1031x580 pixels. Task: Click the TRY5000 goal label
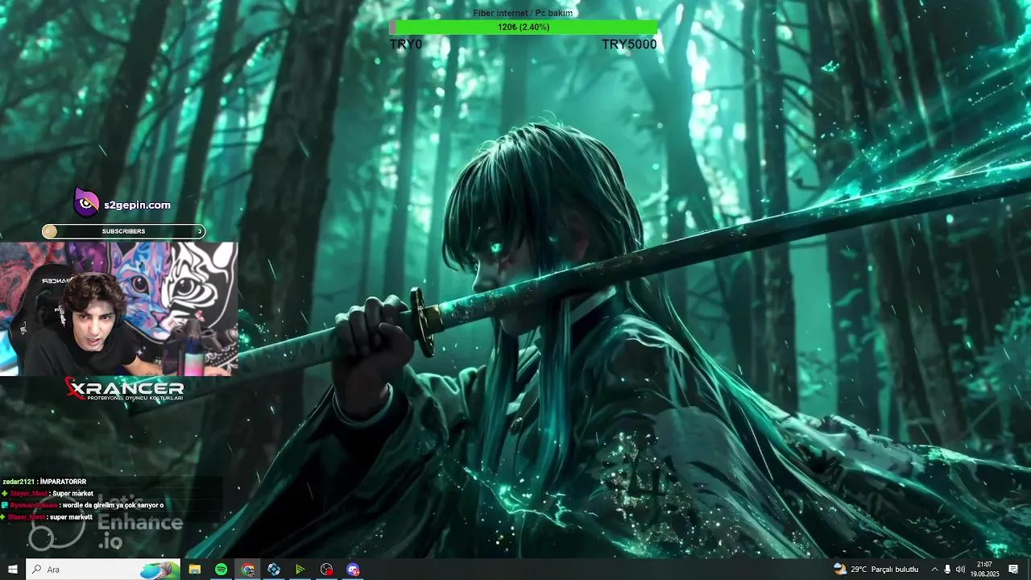click(x=629, y=44)
